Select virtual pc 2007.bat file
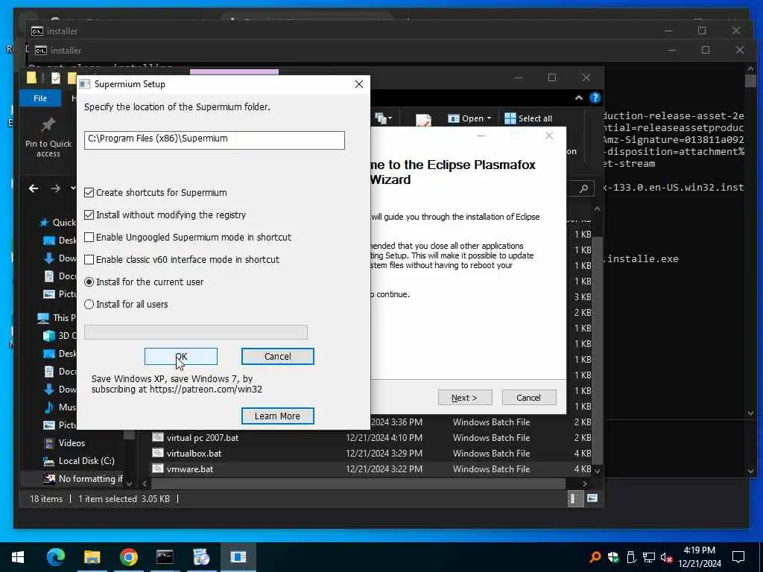 tap(203, 438)
